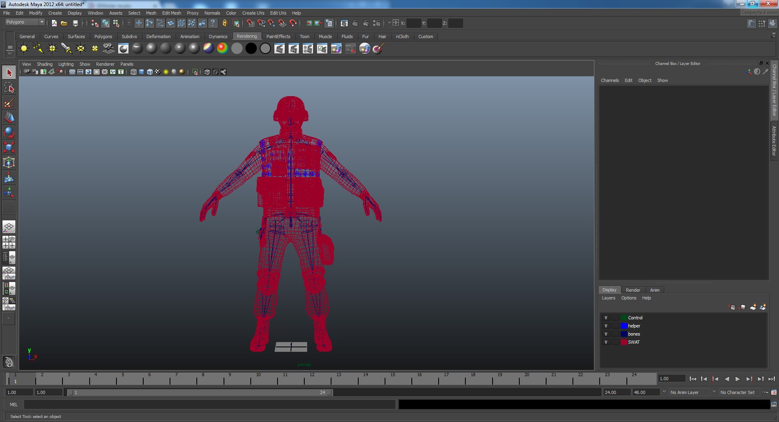The height and width of the screenshot is (422, 779).
Task: Open the Render layer tab
Action: 633,290
